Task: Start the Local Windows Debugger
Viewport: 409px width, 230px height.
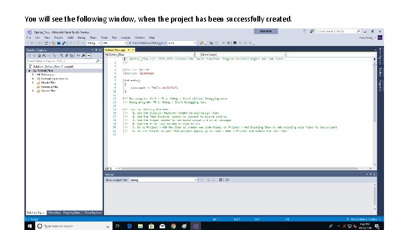Action: [x=147, y=43]
